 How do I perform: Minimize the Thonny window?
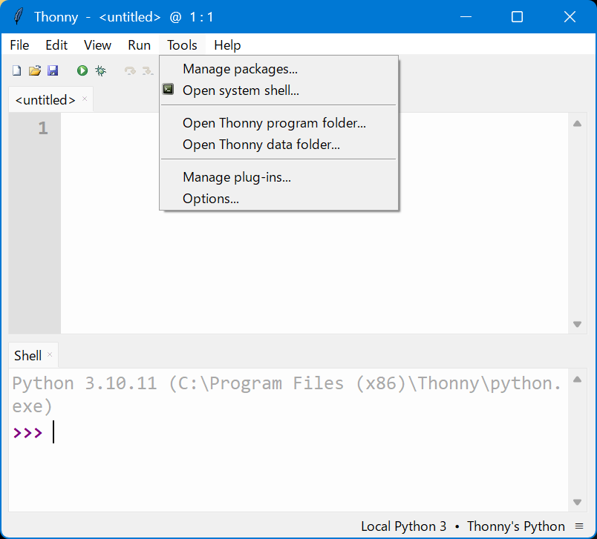[466, 17]
